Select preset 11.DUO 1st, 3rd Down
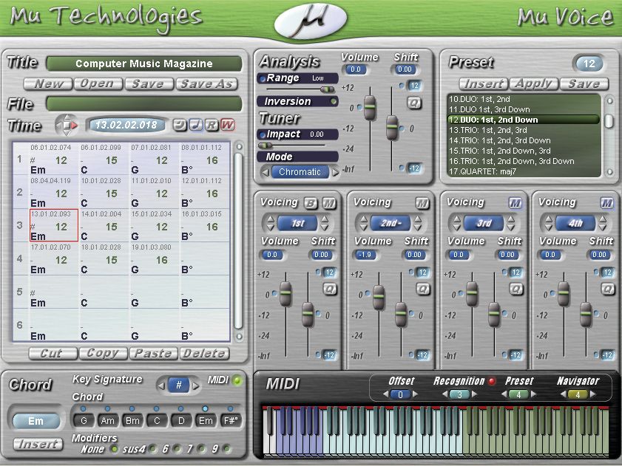 [x=523, y=109]
